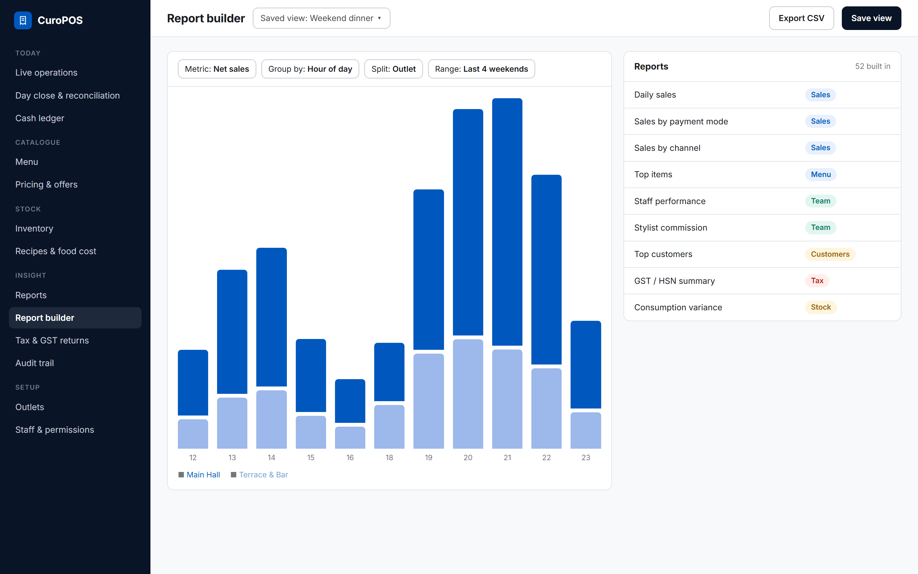
Task: Open the Group by: Hour of day selector
Action: pyautogui.click(x=310, y=69)
